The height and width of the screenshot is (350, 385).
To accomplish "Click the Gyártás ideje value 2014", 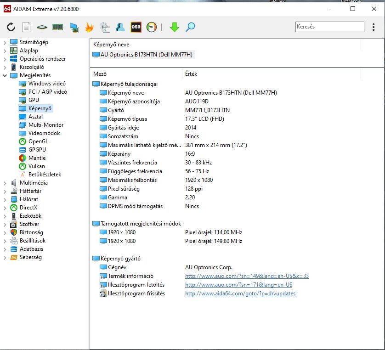I will tap(191, 128).
